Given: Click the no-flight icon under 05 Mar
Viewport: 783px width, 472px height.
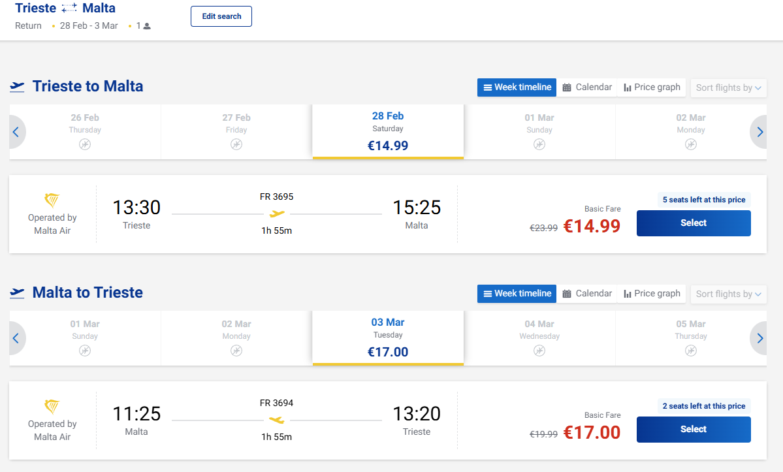Looking at the screenshot, I should point(691,351).
